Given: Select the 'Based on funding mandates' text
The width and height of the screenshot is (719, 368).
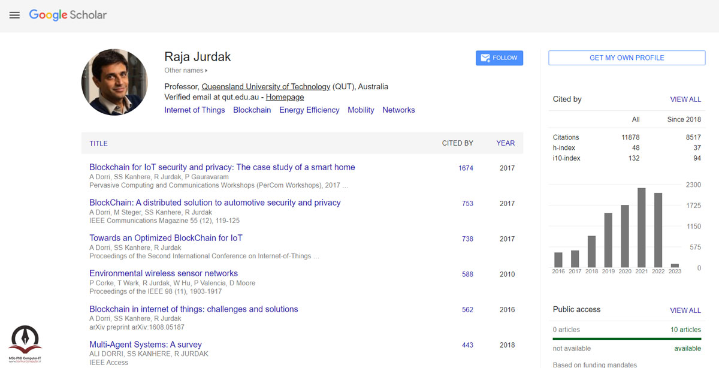Looking at the screenshot, I should point(595,364).
